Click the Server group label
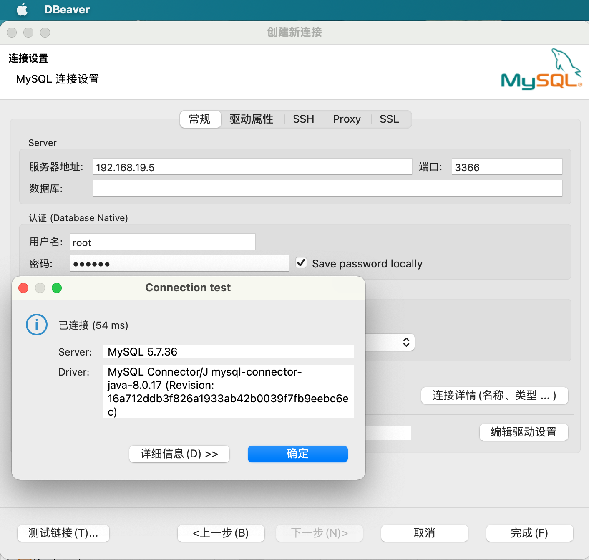 click(x=43, y=143)
